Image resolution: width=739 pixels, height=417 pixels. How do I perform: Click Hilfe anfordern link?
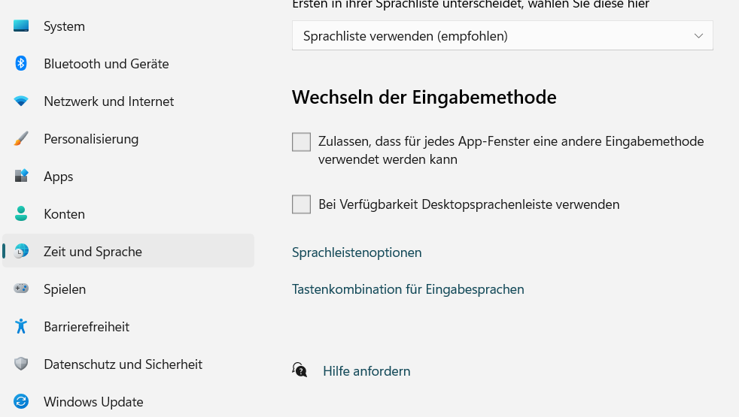(366, 371)
